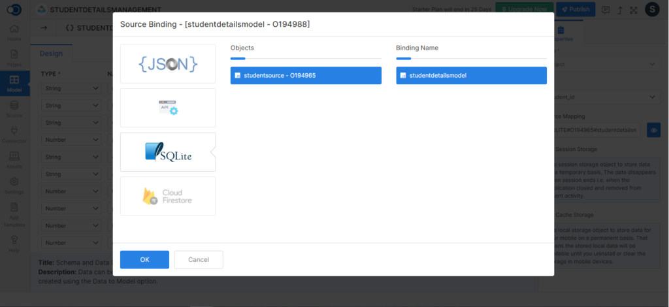This screenshot has width=669, height=307.
Task: Click the app logo at top left
Action: [x=14, y=9]
